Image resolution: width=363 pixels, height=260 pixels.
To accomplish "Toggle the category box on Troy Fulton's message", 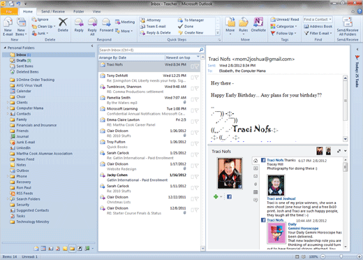I will click(x=193, y=144).
